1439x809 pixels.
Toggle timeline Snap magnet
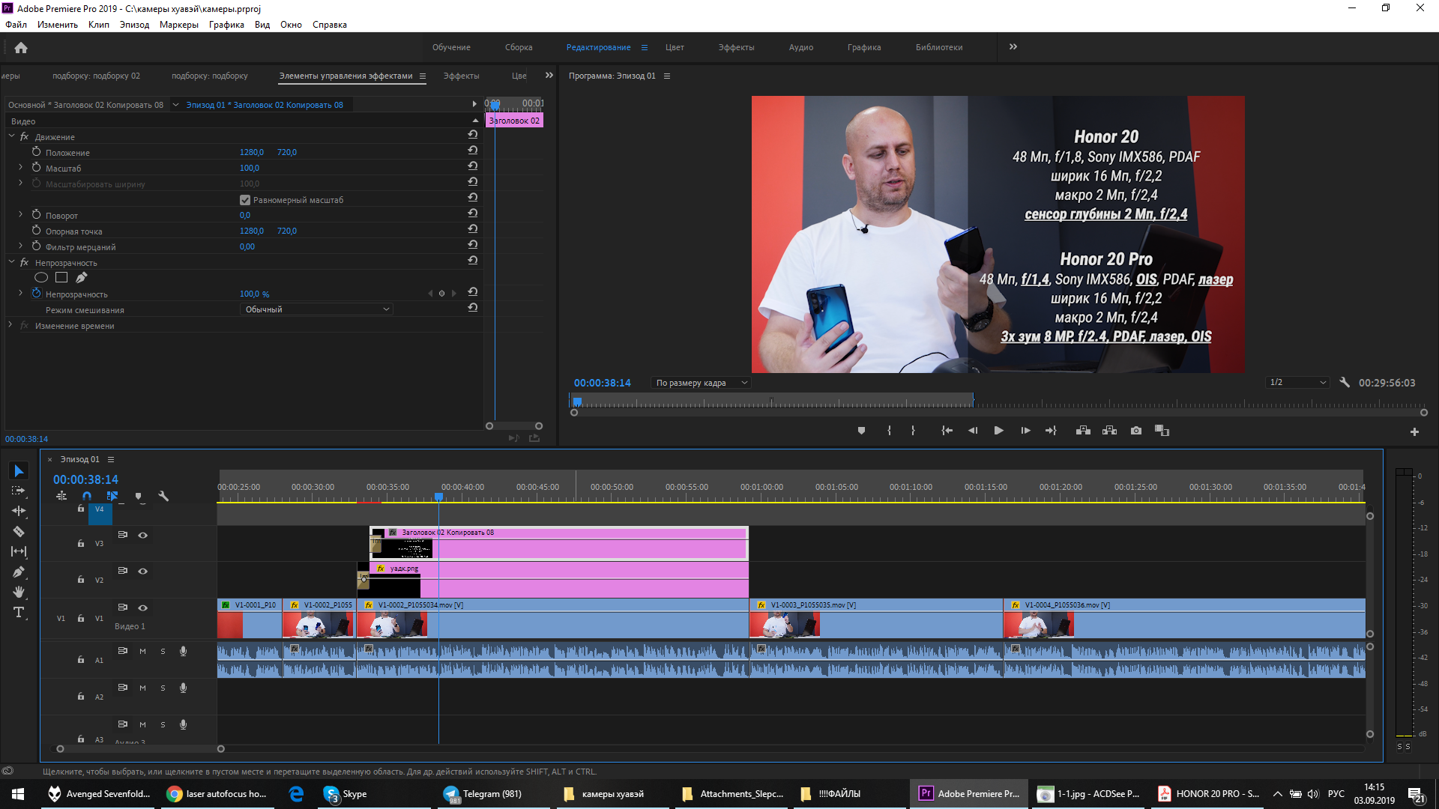(x=87, y=496)
